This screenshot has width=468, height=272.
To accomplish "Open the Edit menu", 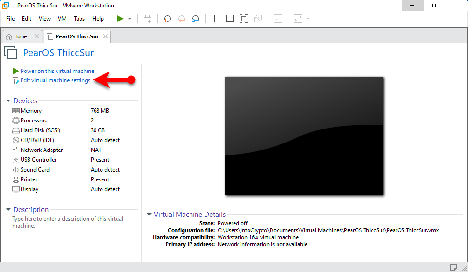I will pyautogui.click(x=27, y=19).
